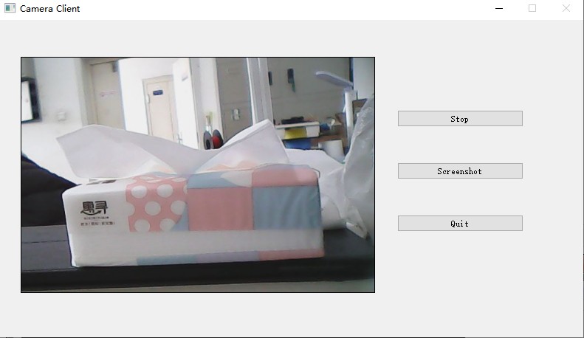Image resolution: width=584 pixels, height=338 pixels.
Task: Stop the camera stream with Stop
Action: [460, 118]
